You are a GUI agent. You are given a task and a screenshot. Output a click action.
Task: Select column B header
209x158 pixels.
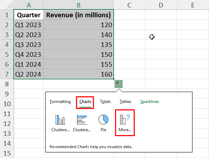click(x=78, y=5)
